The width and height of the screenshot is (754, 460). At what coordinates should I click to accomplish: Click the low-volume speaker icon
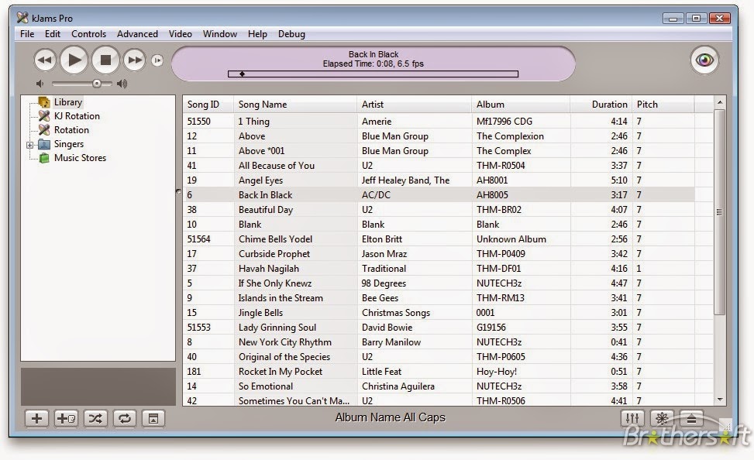(40, 84)
